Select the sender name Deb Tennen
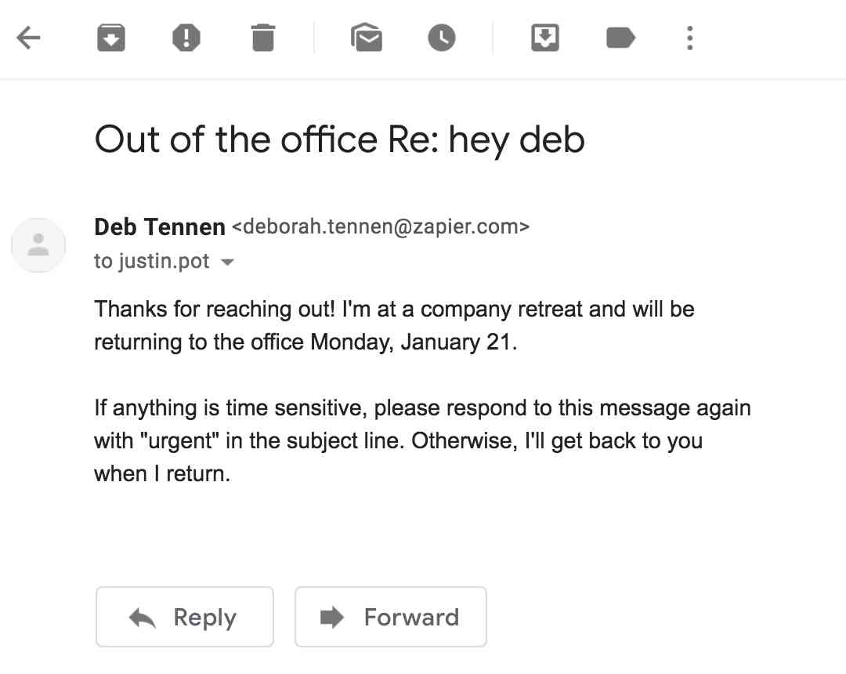Image resolution: width=846 pixels, height=674 pixels. tap(159, 226)
